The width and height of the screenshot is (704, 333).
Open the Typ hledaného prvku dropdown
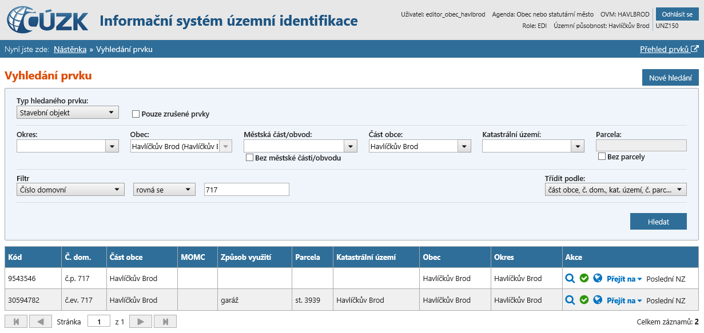pyautogui.click(x=67, y=113)
